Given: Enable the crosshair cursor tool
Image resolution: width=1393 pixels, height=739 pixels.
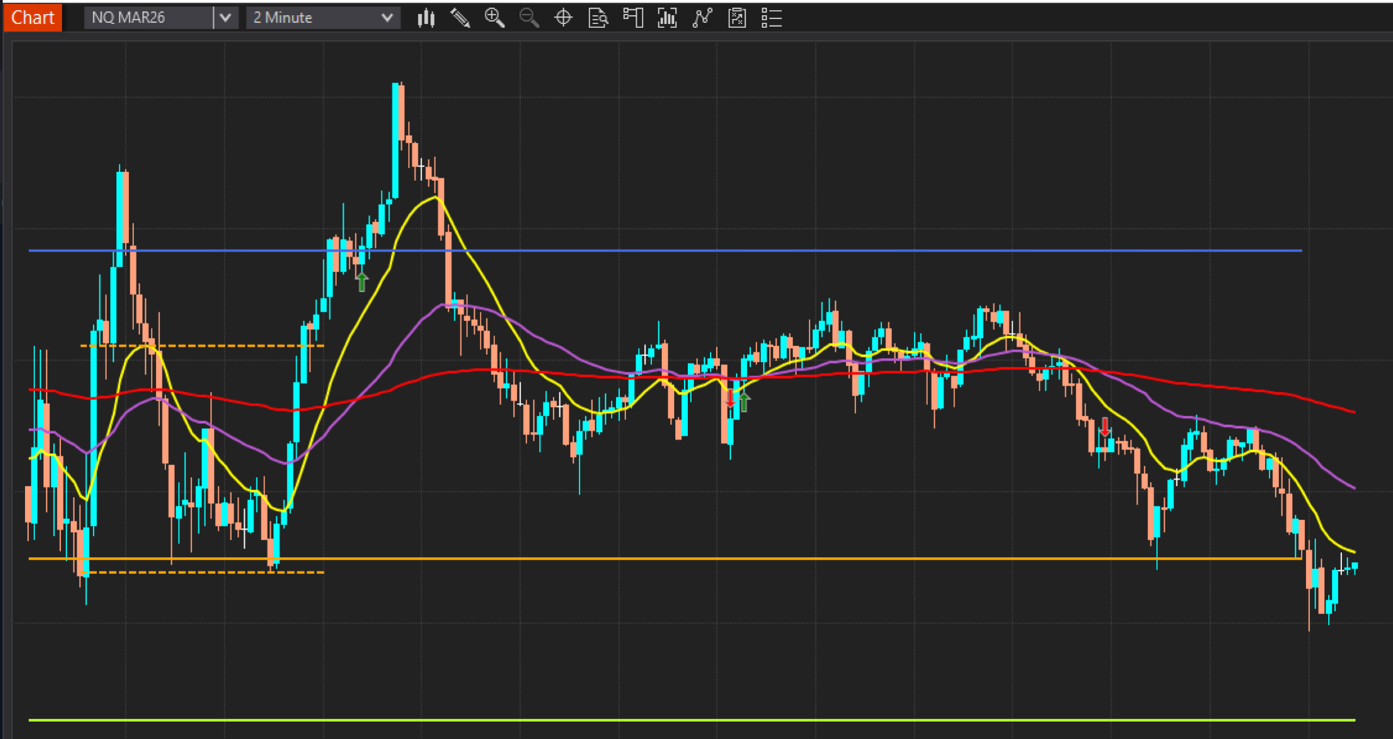Looking at the screenshot, I should coord(563,18).
